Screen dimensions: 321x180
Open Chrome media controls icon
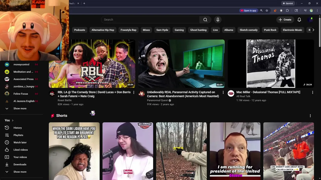pos(305,10)
